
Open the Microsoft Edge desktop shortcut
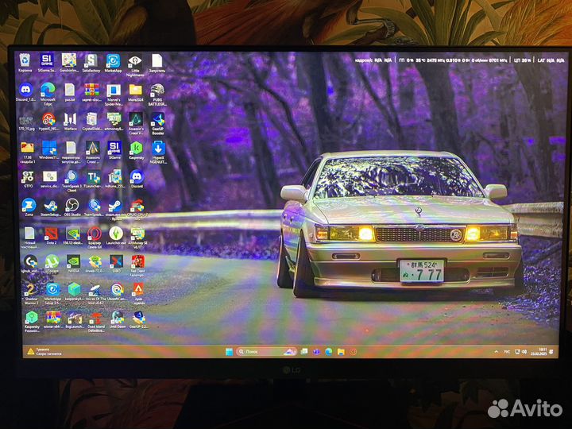pyautogui.click(x=48, y=91)
